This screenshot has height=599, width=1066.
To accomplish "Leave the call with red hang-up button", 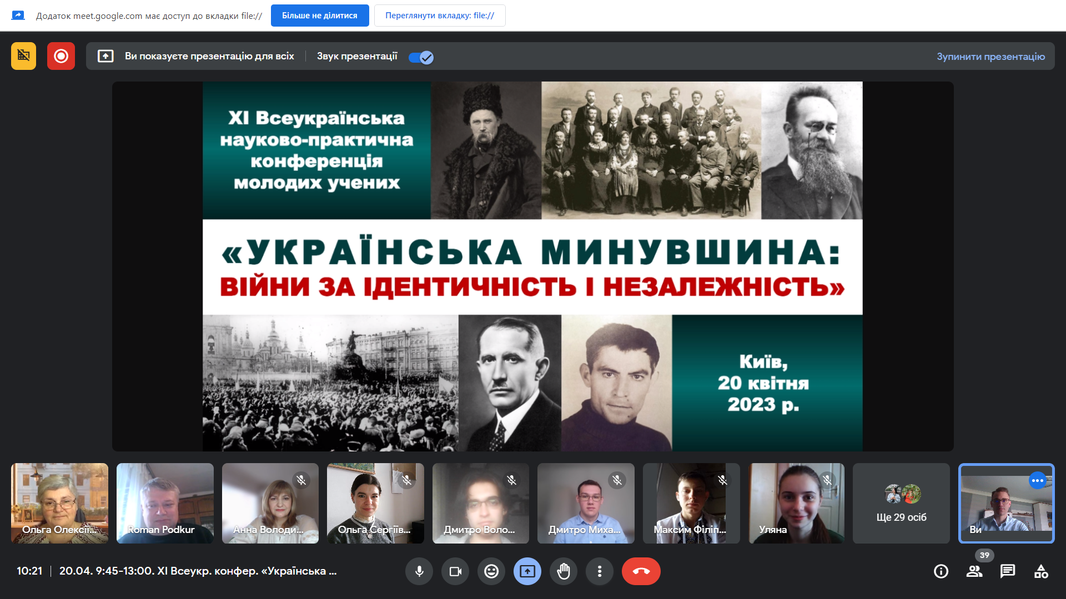I will point(641,571).
